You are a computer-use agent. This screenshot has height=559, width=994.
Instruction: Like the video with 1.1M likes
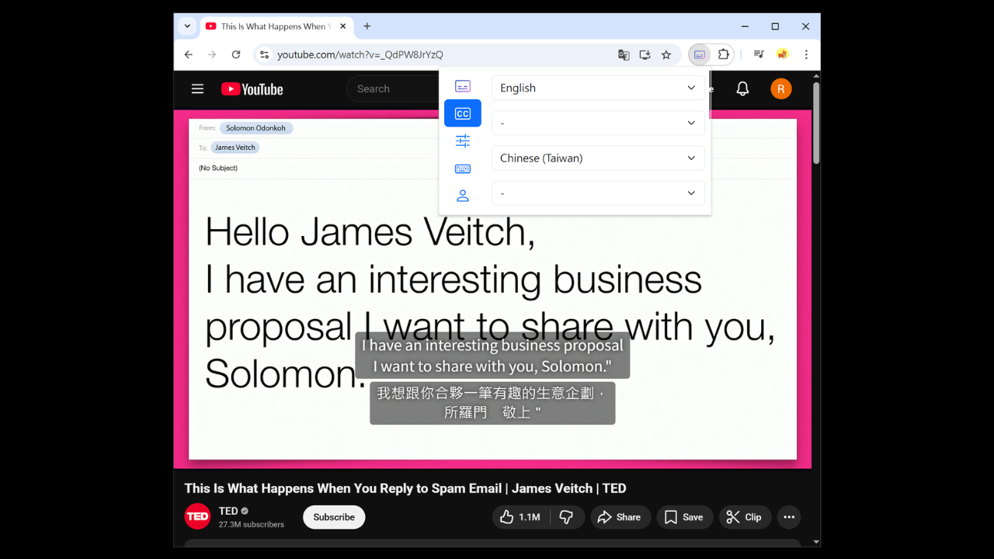click(x=520, y=517)
